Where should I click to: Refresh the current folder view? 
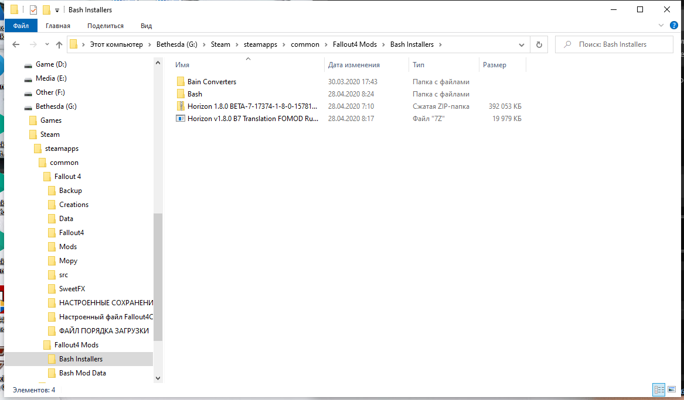(539, 44)
